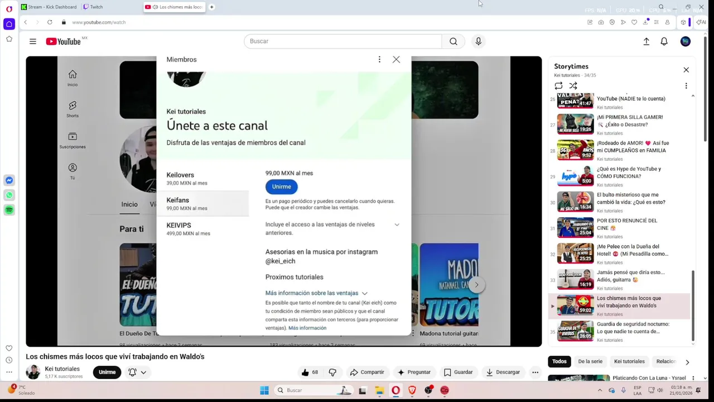Save video with Guardar button
This screenshot has height=402, width=714.
click(458, 372)
